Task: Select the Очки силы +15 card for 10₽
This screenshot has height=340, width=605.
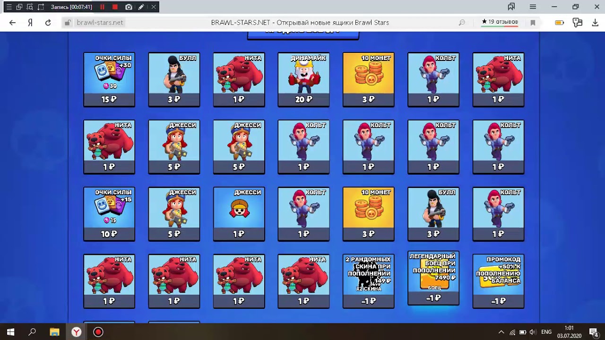Action: [109, 214]
